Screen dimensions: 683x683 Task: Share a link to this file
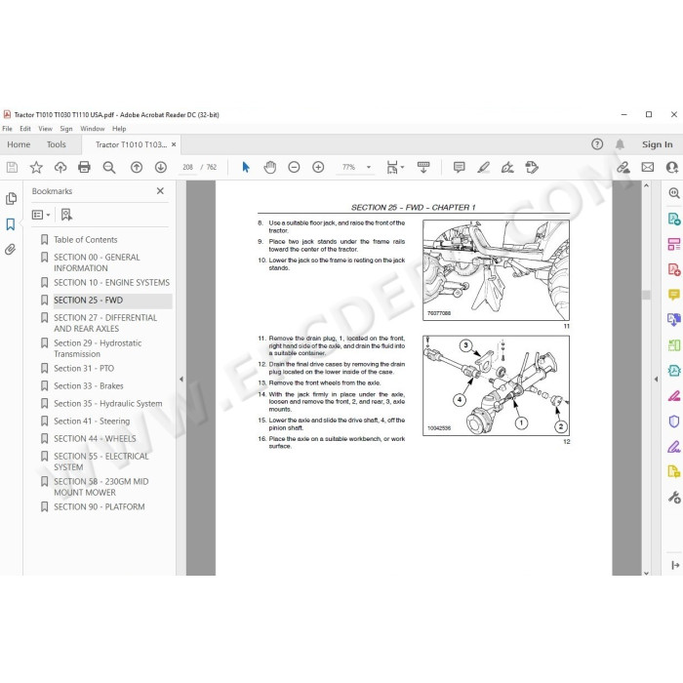[623, 167]
